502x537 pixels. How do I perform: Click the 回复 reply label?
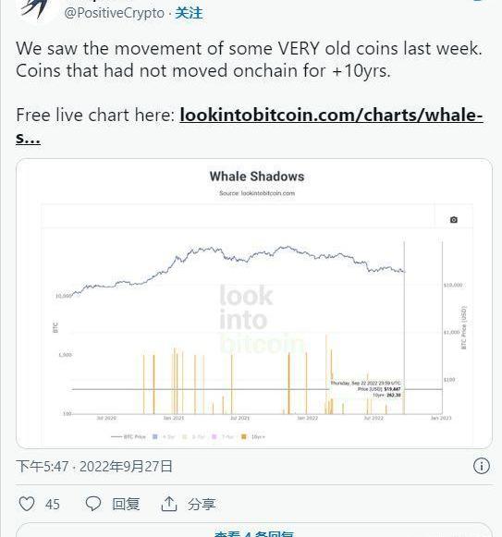[x=126, y=504]
